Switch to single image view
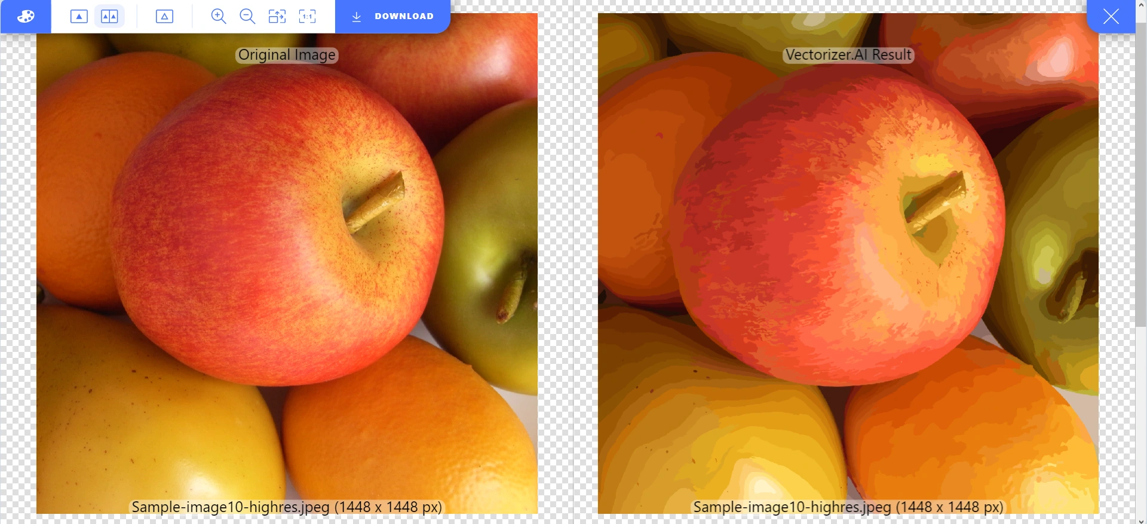 click(x=79, y=16)
